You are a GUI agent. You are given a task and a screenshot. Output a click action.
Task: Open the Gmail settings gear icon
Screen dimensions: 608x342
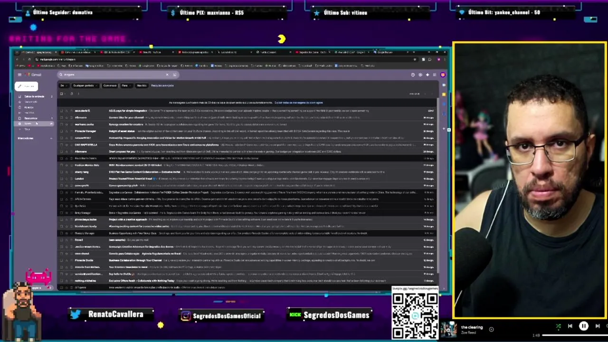420,75
